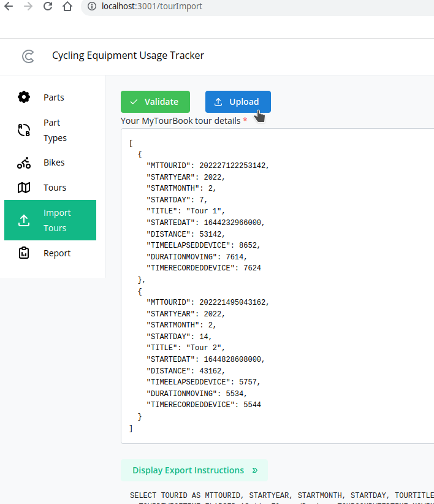Open the Tours menu item
Screen dimensions: 434x504
pyautogui.click(x=50, y=188)
